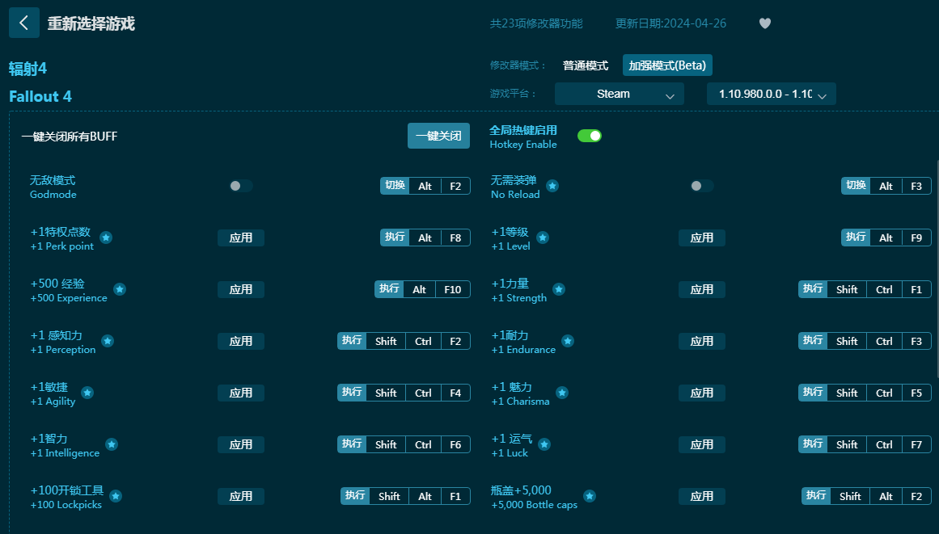Screen dimensions: 939x534
Task: Toggle the Hotkey Enable switch
Action: tap(590, 136)
